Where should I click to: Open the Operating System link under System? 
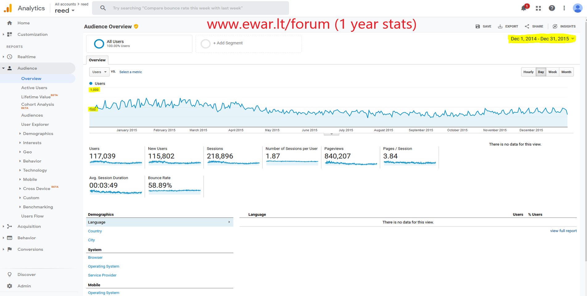coord(103,266)
